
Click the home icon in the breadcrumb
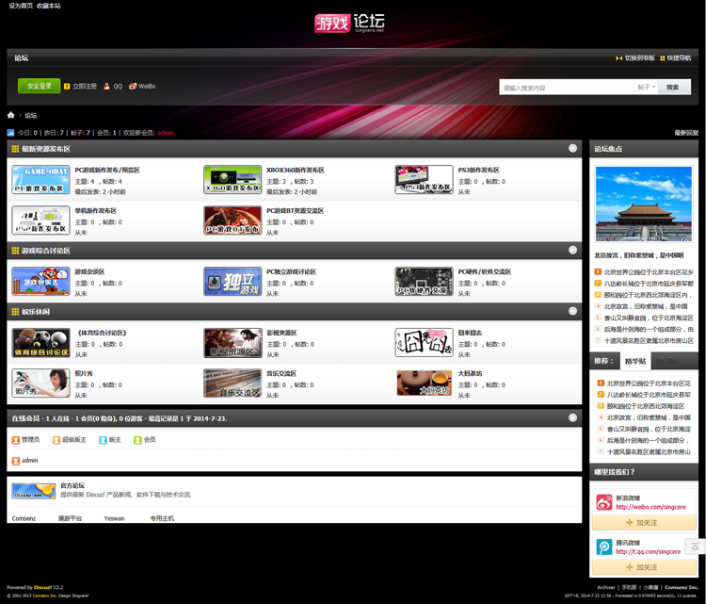tap(11, 115)
